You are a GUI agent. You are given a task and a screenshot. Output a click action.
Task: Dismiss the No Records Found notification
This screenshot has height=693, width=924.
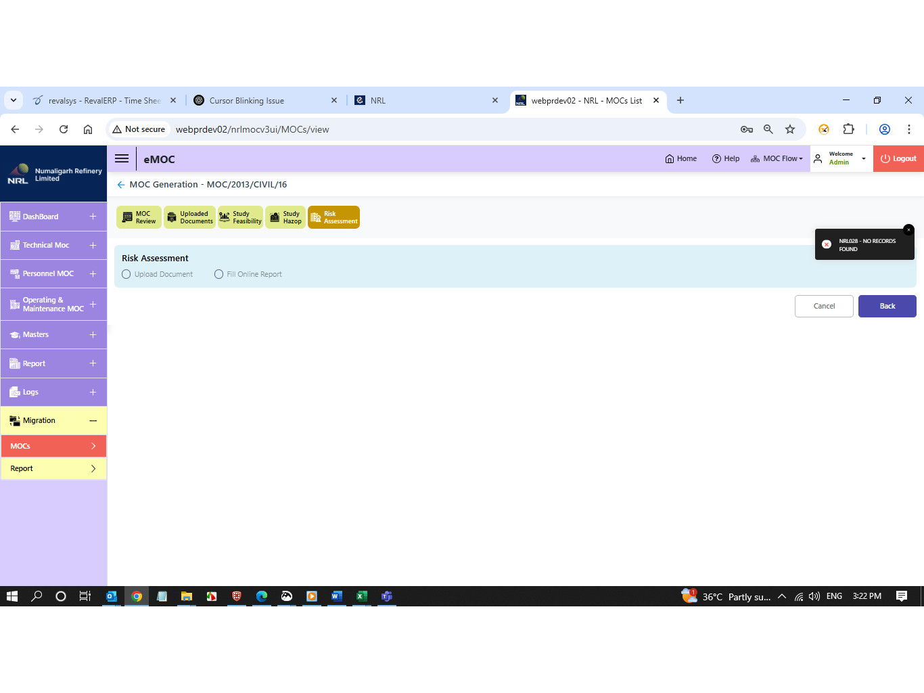click(x=908, y=230)
